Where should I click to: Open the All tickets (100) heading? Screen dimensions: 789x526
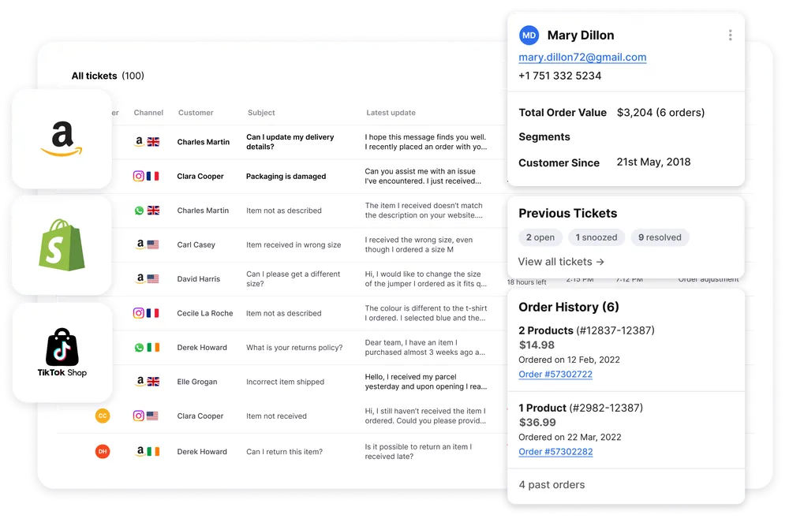[107, 76]
